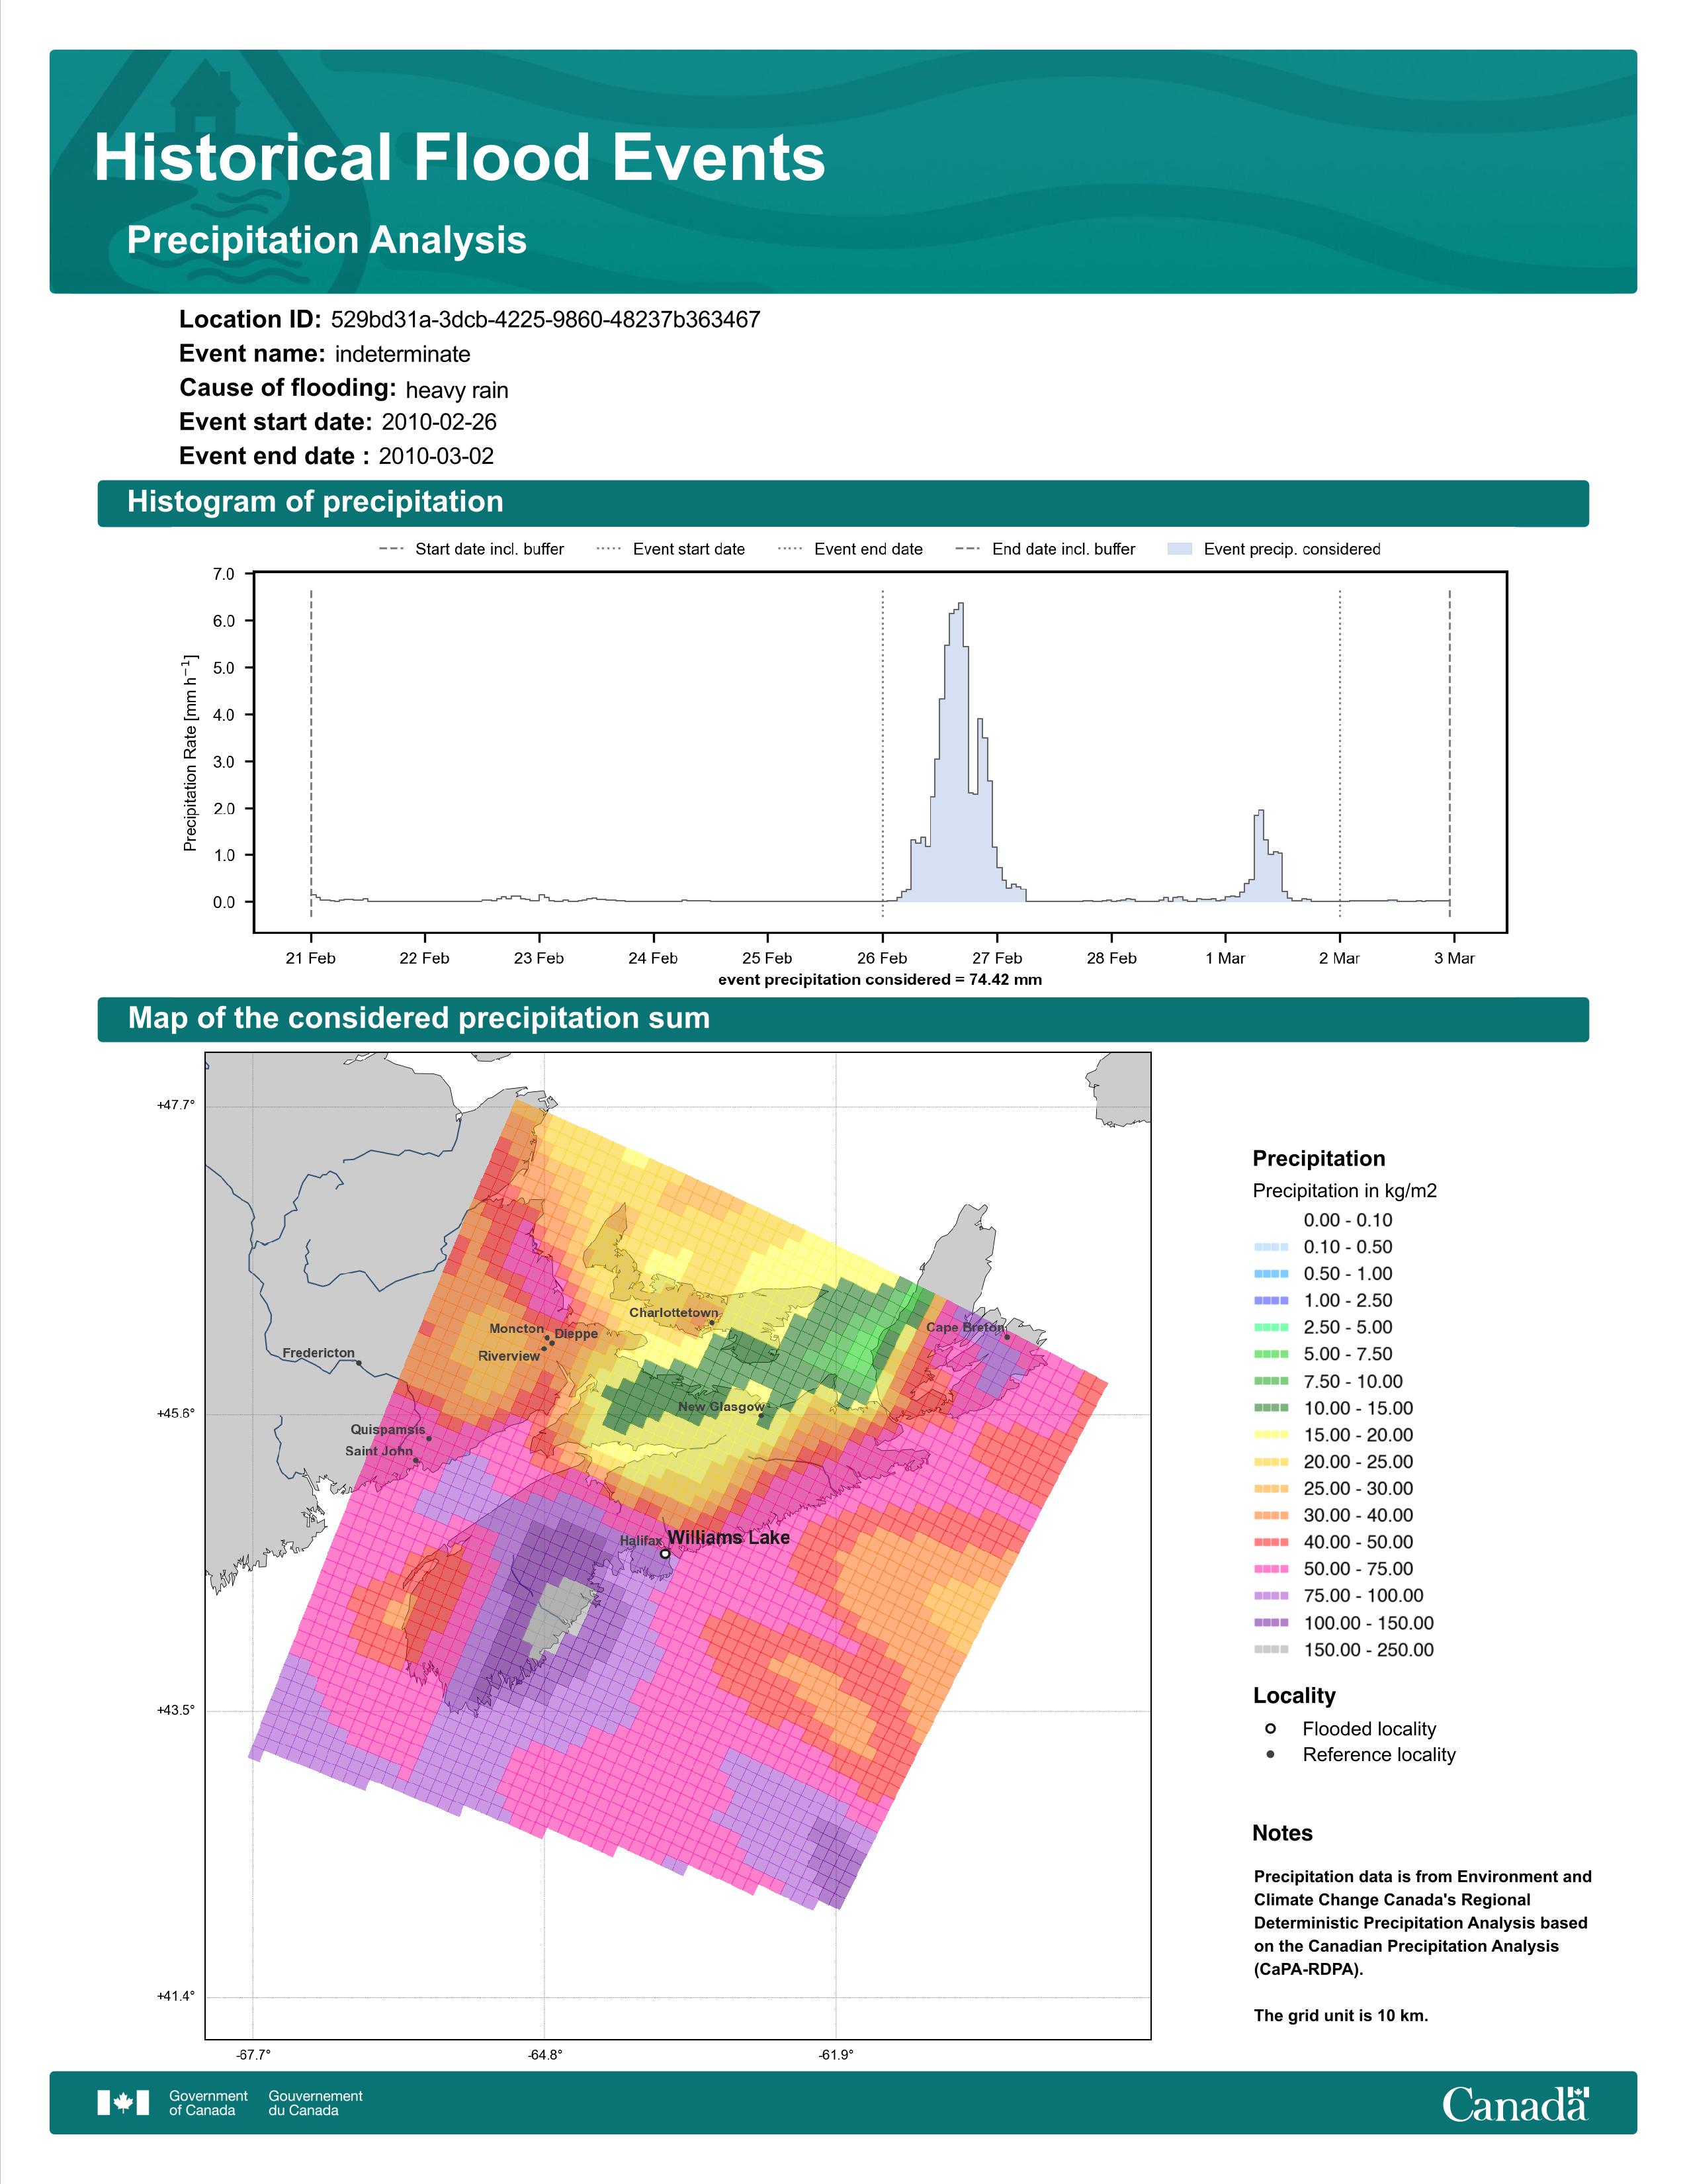Click the event end date 2010-03-02
This screenshot has width=1687, height=2184.
(x=436, y=456)
